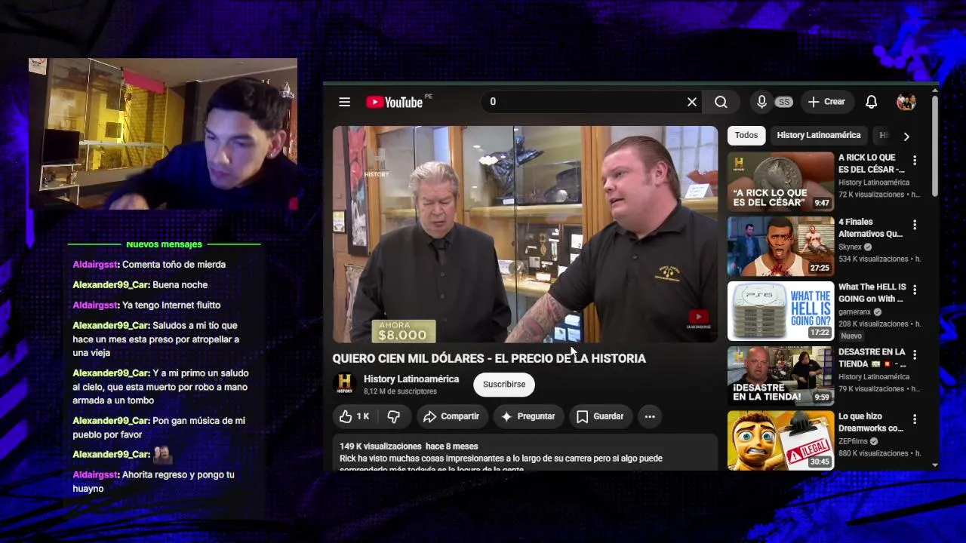966x543 pixels.
Task: Click the magnifying glass search button
Action: pos(721,102)
